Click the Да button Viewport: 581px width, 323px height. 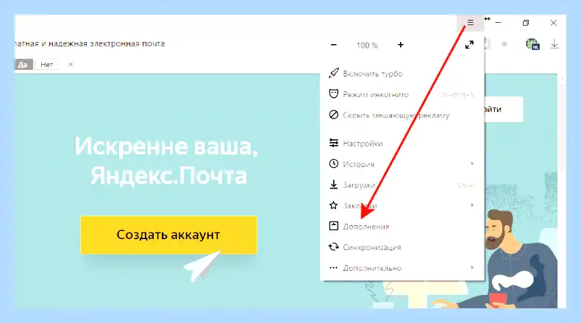tap(23, 65)
